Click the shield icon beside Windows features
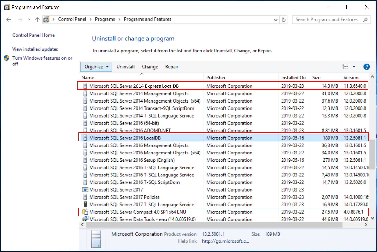Viewport: 377px width, 252px height. [x=7, y=58]
